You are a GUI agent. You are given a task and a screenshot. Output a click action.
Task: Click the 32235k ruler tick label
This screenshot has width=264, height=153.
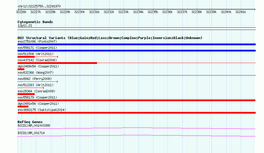(153, 12)
